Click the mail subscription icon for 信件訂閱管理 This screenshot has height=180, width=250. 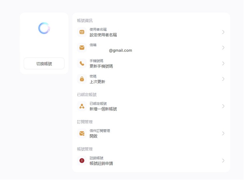[x=82, y=133]
